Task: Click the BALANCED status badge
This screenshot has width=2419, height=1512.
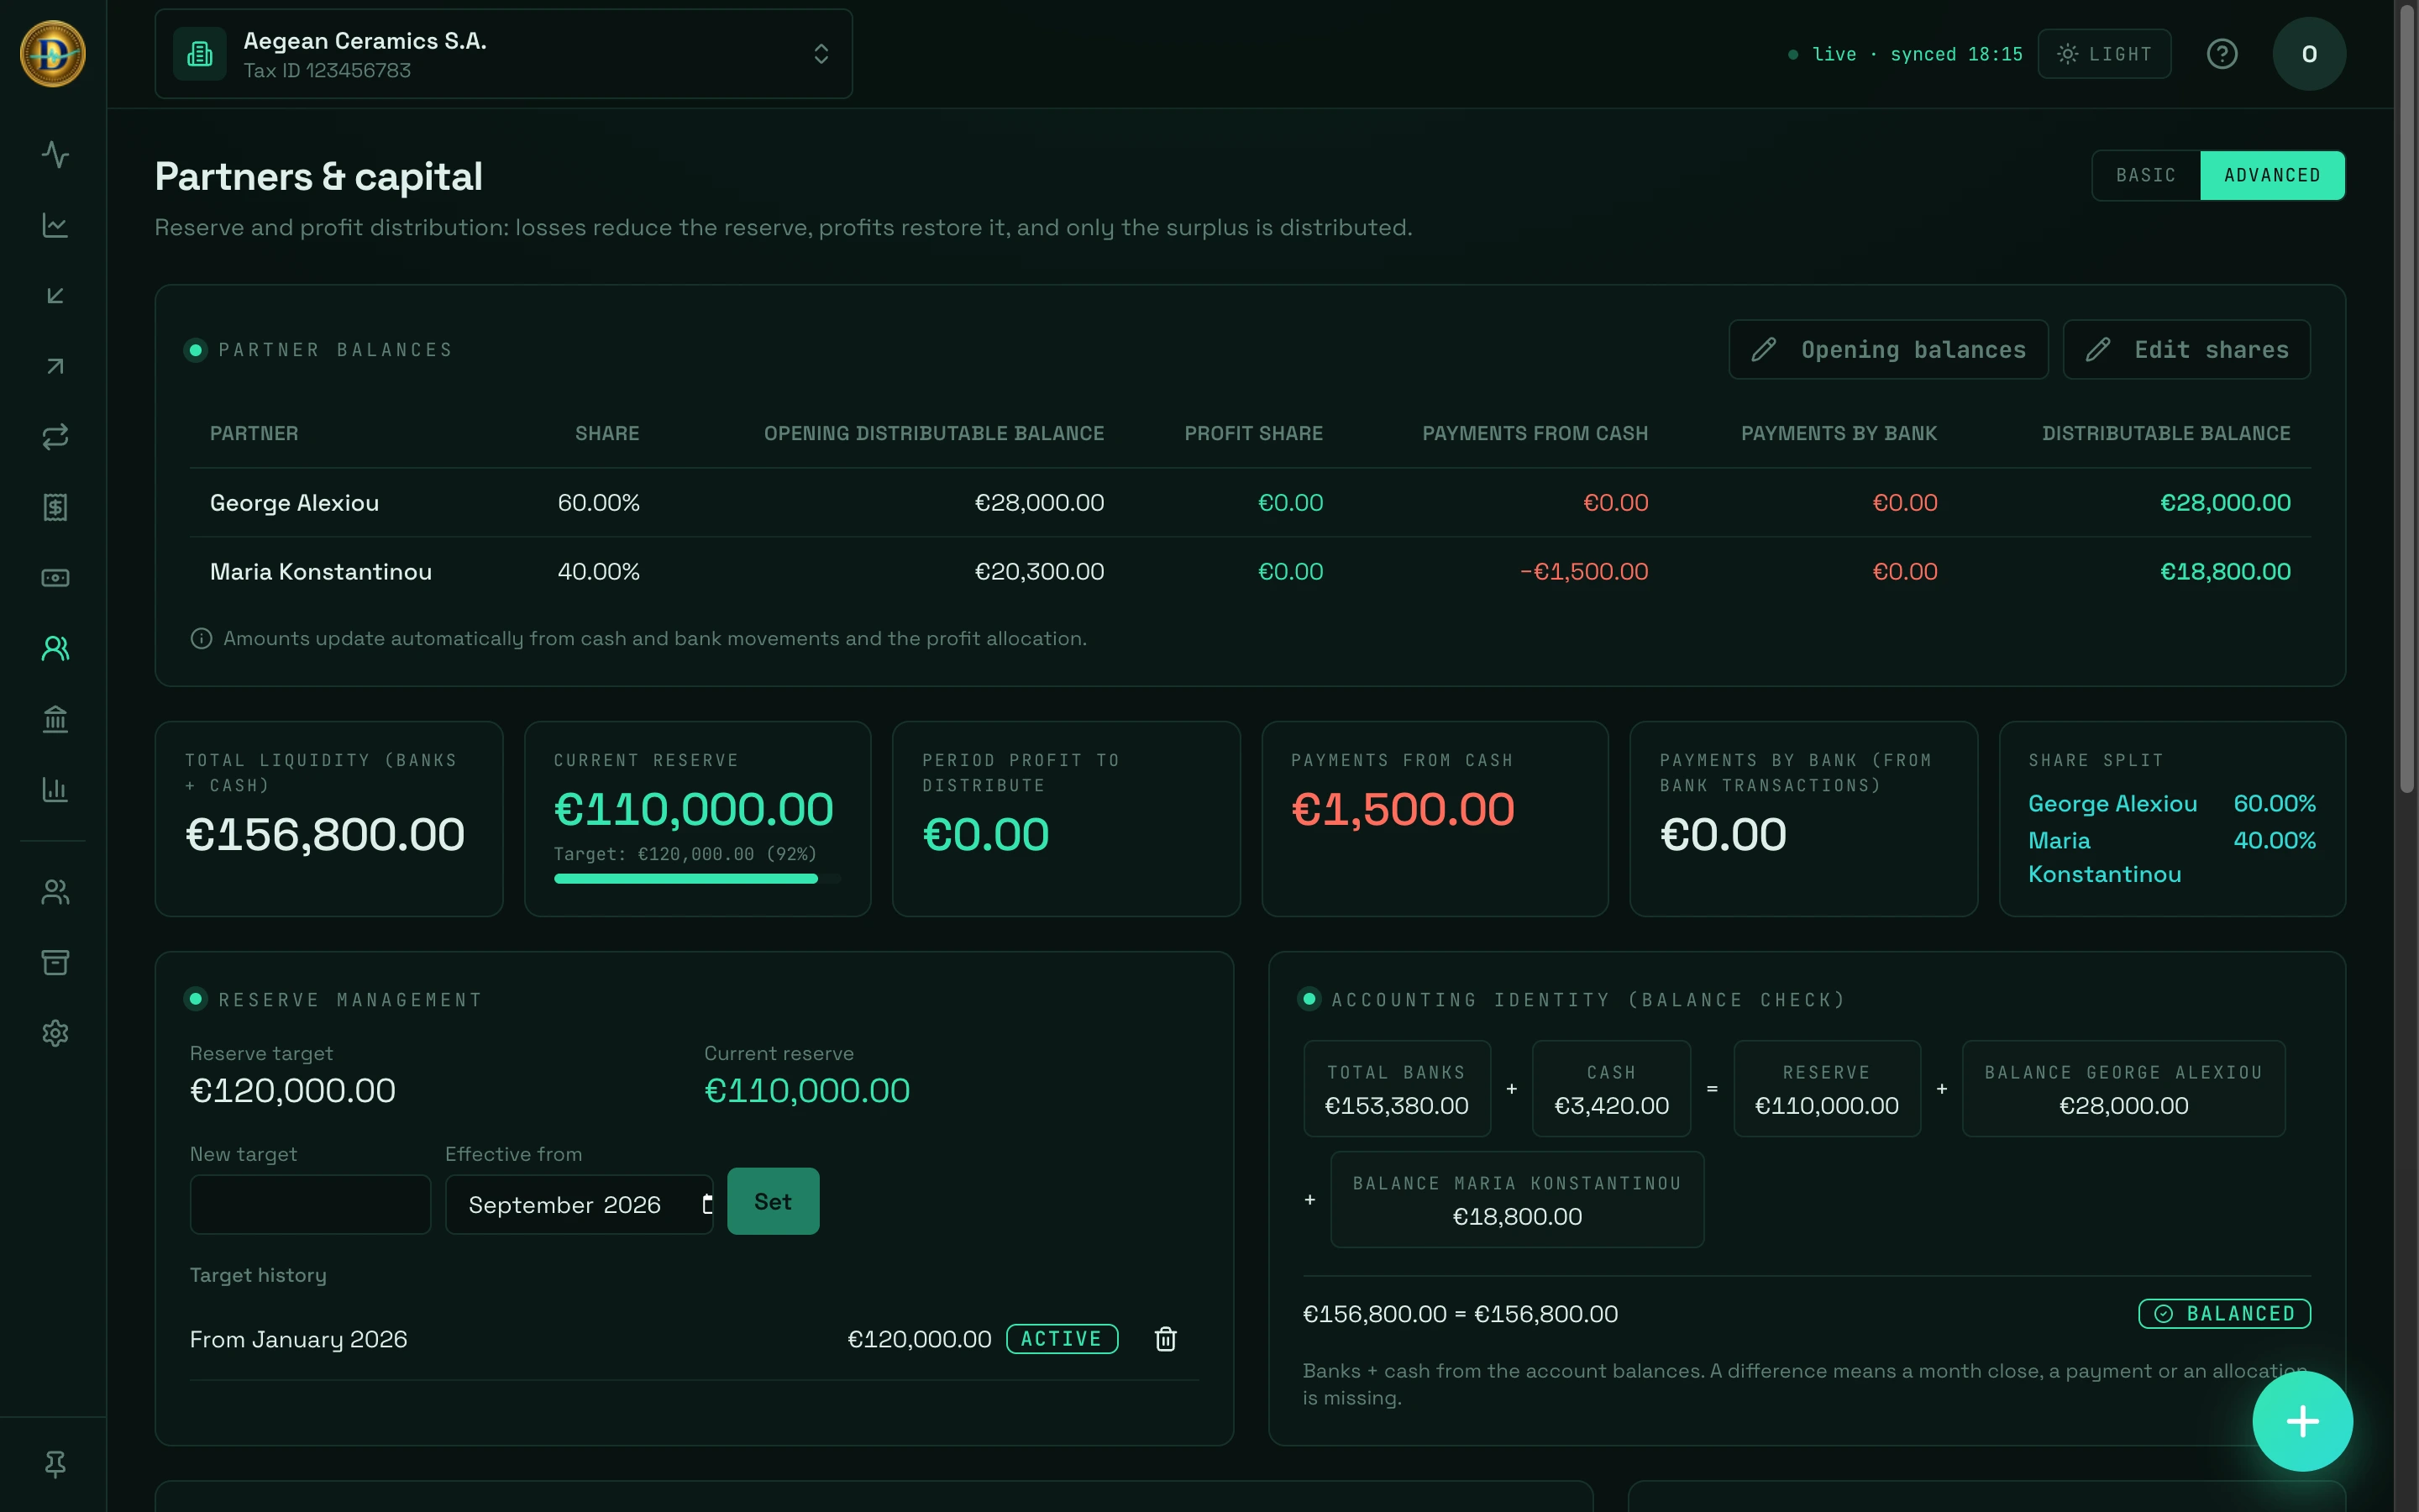Action: pos(2224,1313)
